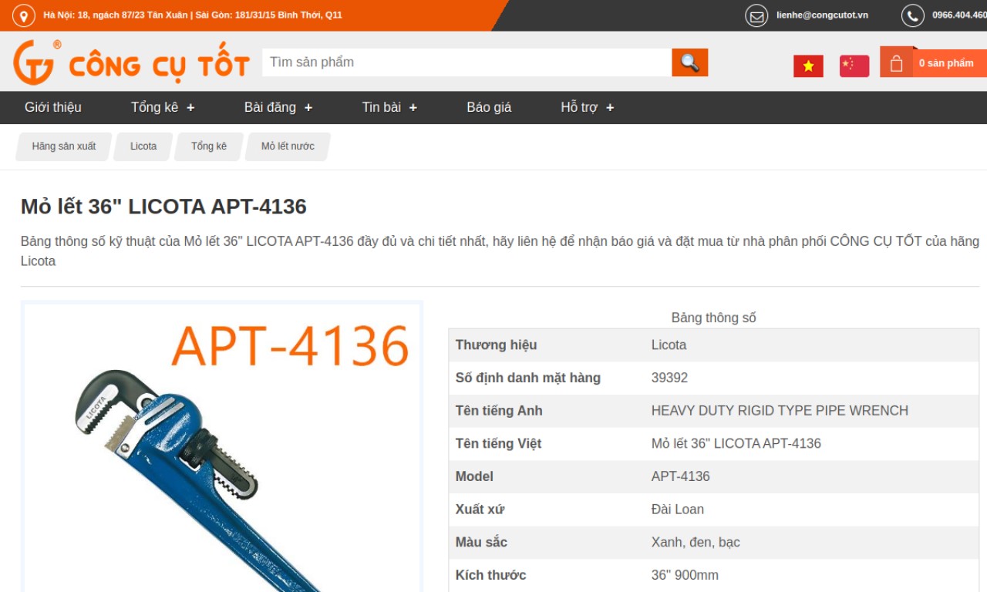Go to Mỏ lết nước breadcrumb
Image resolution: width=987 pixels, height=592 pixels.
point(288,146)
